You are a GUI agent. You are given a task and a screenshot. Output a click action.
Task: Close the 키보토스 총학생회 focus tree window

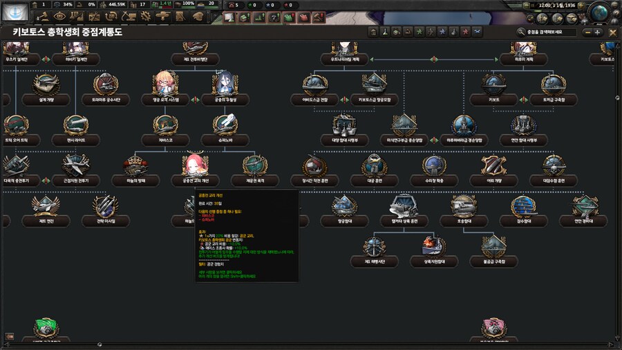click(x=612, y=32)
